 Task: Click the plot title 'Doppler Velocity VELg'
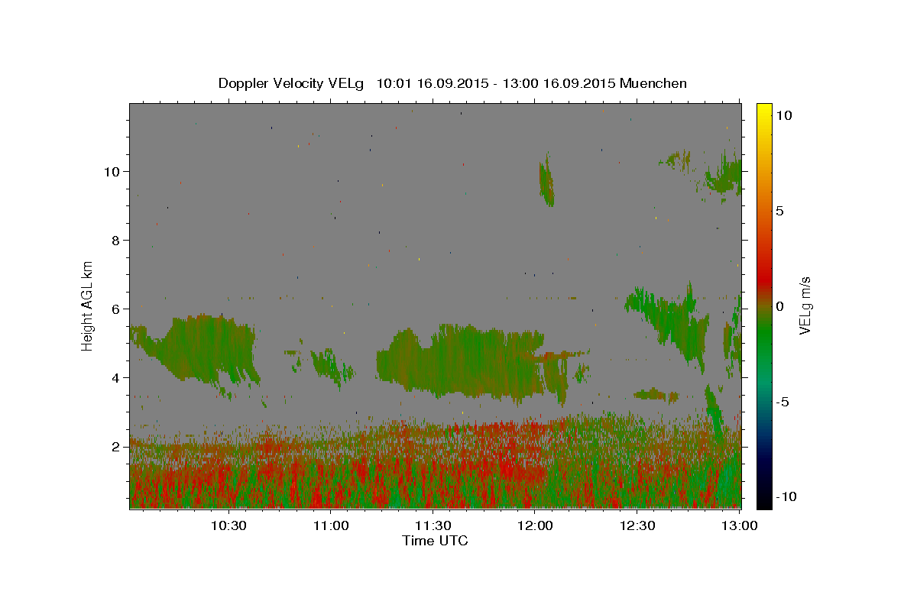pyautogui.click(x=293, y=83)
